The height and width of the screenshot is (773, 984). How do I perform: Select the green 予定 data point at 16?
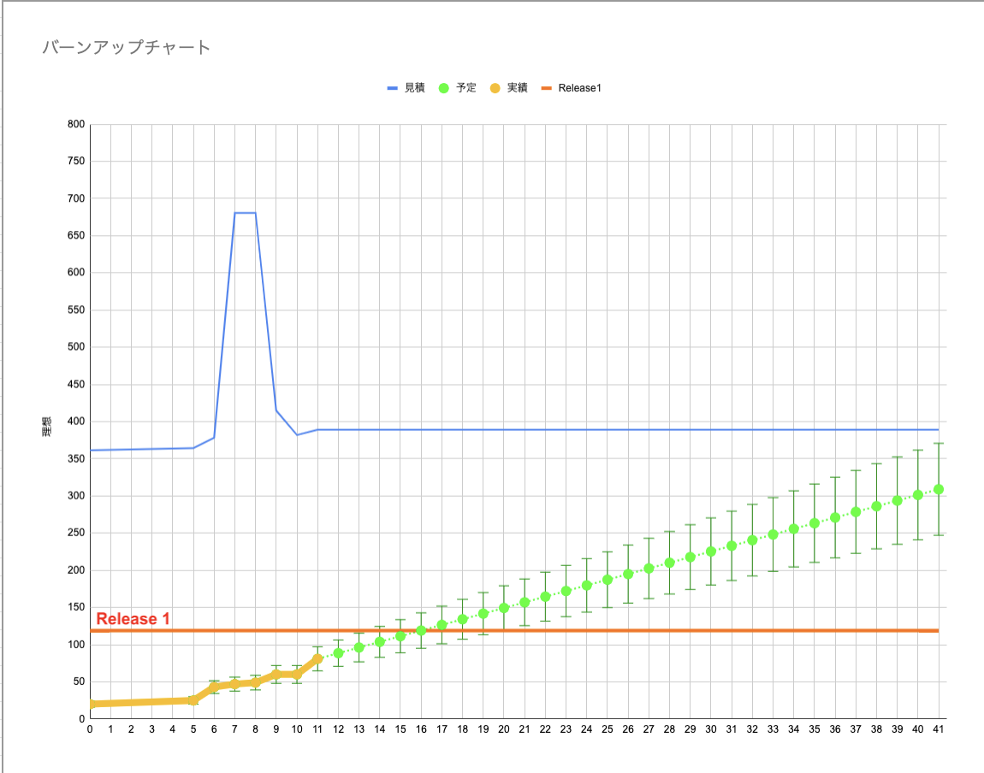pyautogui.click(x=421, y=630)
